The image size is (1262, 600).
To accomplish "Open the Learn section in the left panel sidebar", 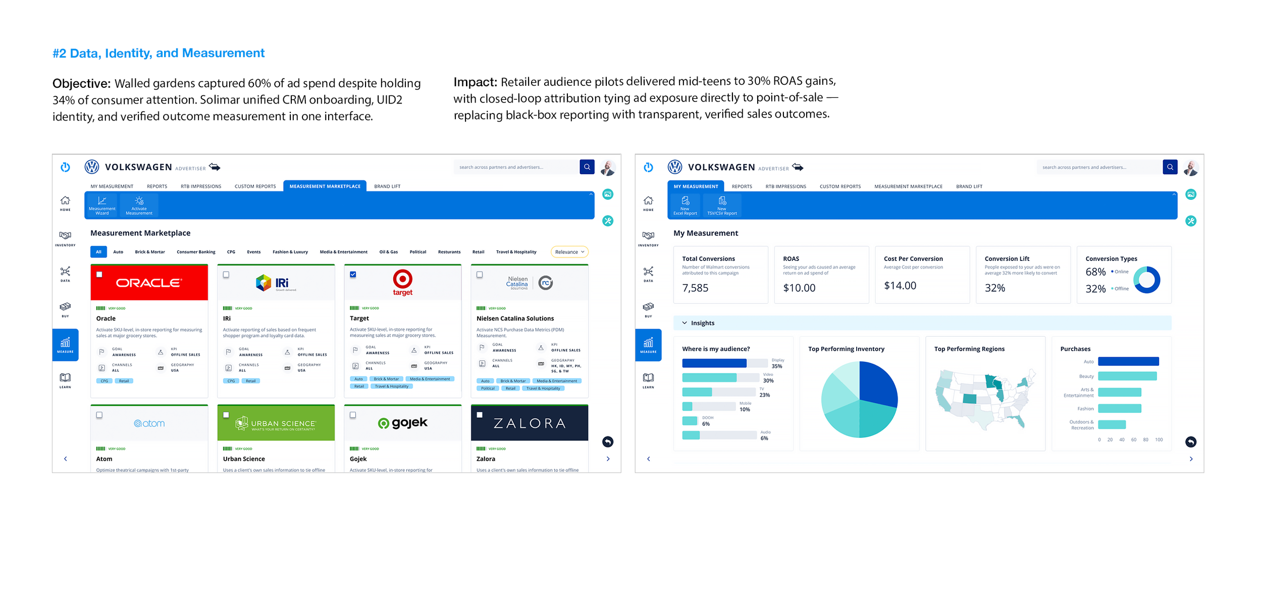I will [x=65, y=380].
